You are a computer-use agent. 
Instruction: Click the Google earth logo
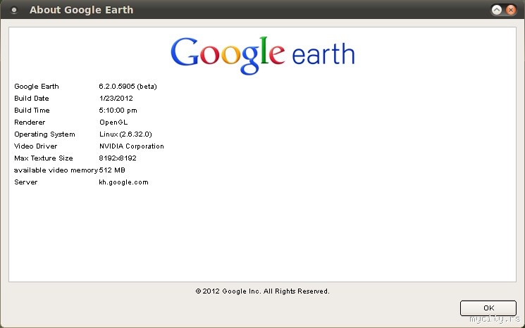coord(262,55)
